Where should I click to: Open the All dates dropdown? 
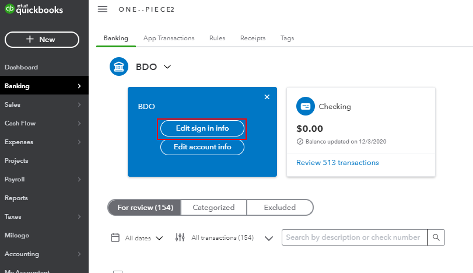coord(144,238)
